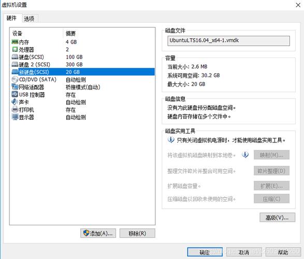
Task: Click the shield icon on 添加(A) button
Action: (x=86, y=233)
